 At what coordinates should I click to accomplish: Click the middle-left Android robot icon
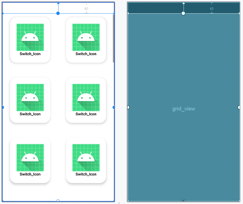30,98
